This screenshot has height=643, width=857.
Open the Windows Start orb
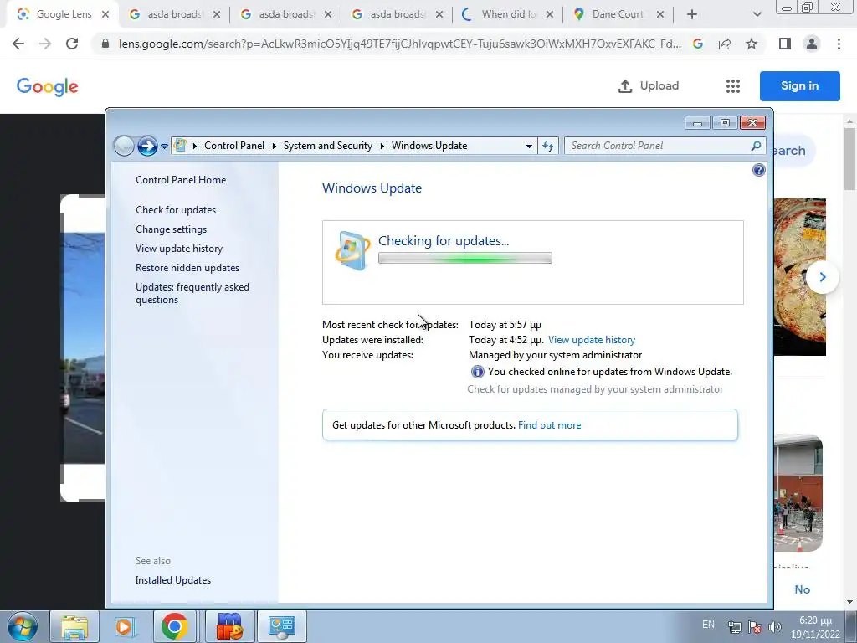(x=23, y=626)
